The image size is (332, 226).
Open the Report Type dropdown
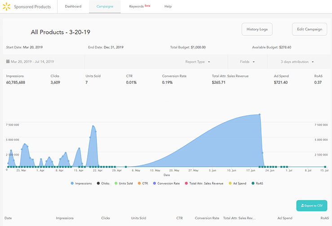tap(198, 61)
